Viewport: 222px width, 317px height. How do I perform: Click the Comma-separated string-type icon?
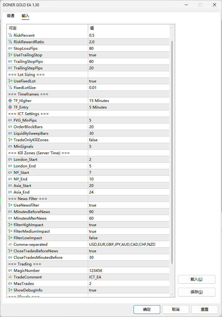pos(10,245)
